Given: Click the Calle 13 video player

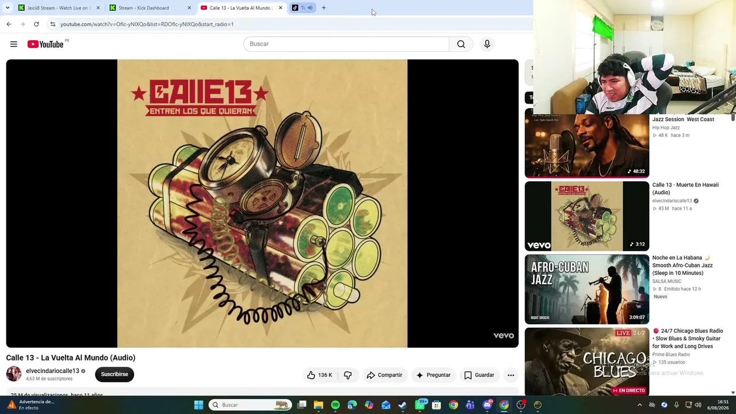Looking at the screenshot, I should tap(262, 204).
